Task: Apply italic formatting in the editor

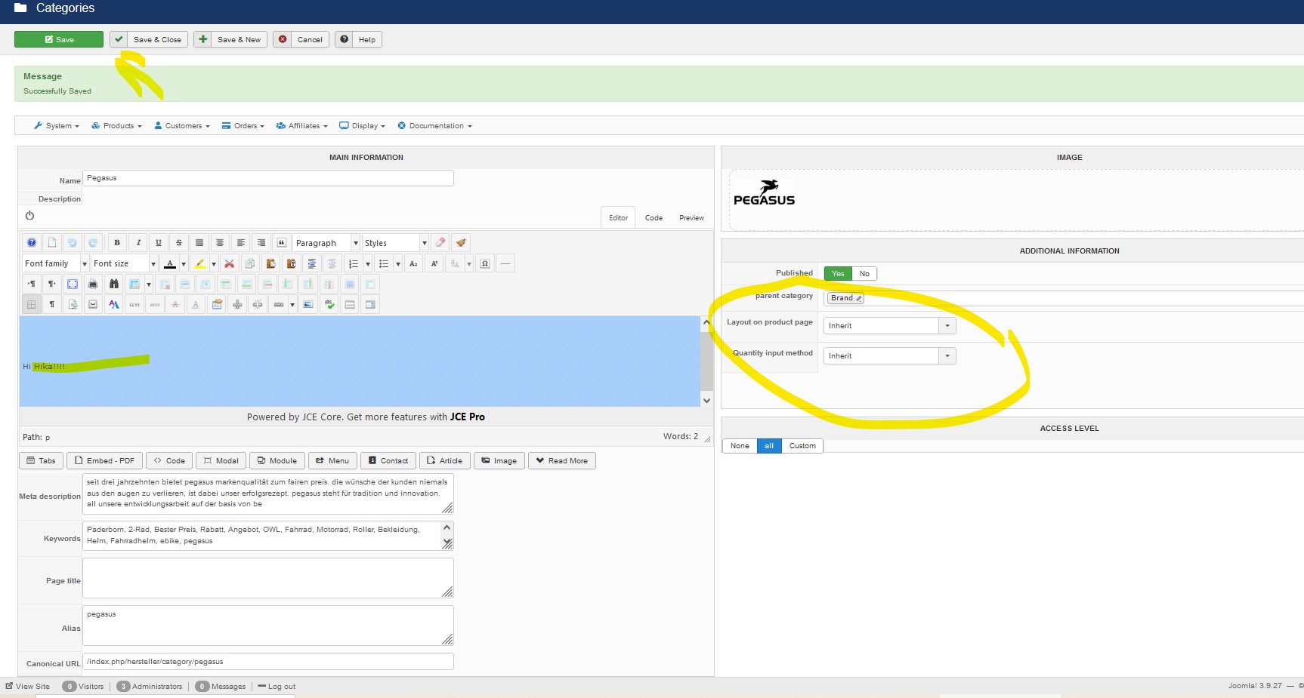Action: click(138, 243)
